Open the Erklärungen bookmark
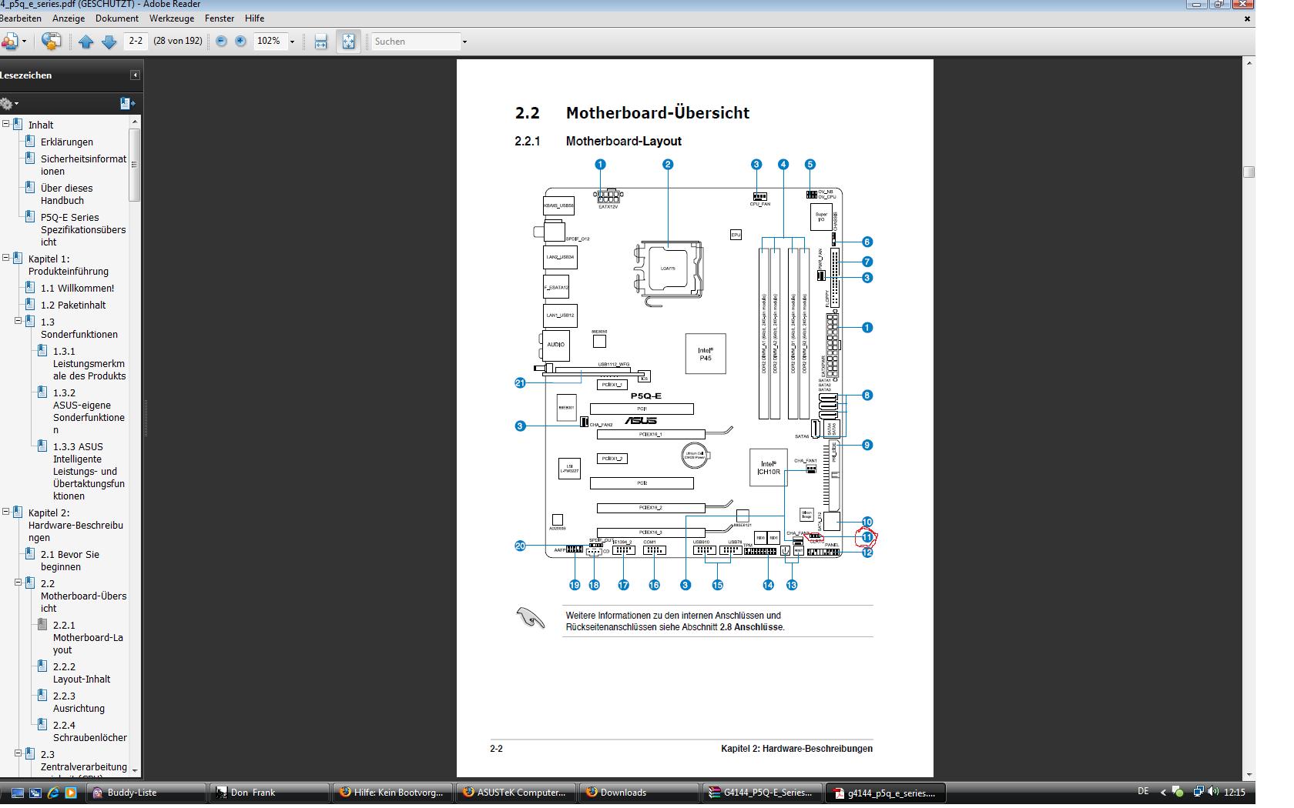 click(x=67, y=142)
